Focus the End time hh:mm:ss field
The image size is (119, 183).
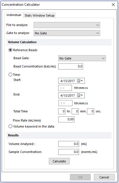(65, 103)
